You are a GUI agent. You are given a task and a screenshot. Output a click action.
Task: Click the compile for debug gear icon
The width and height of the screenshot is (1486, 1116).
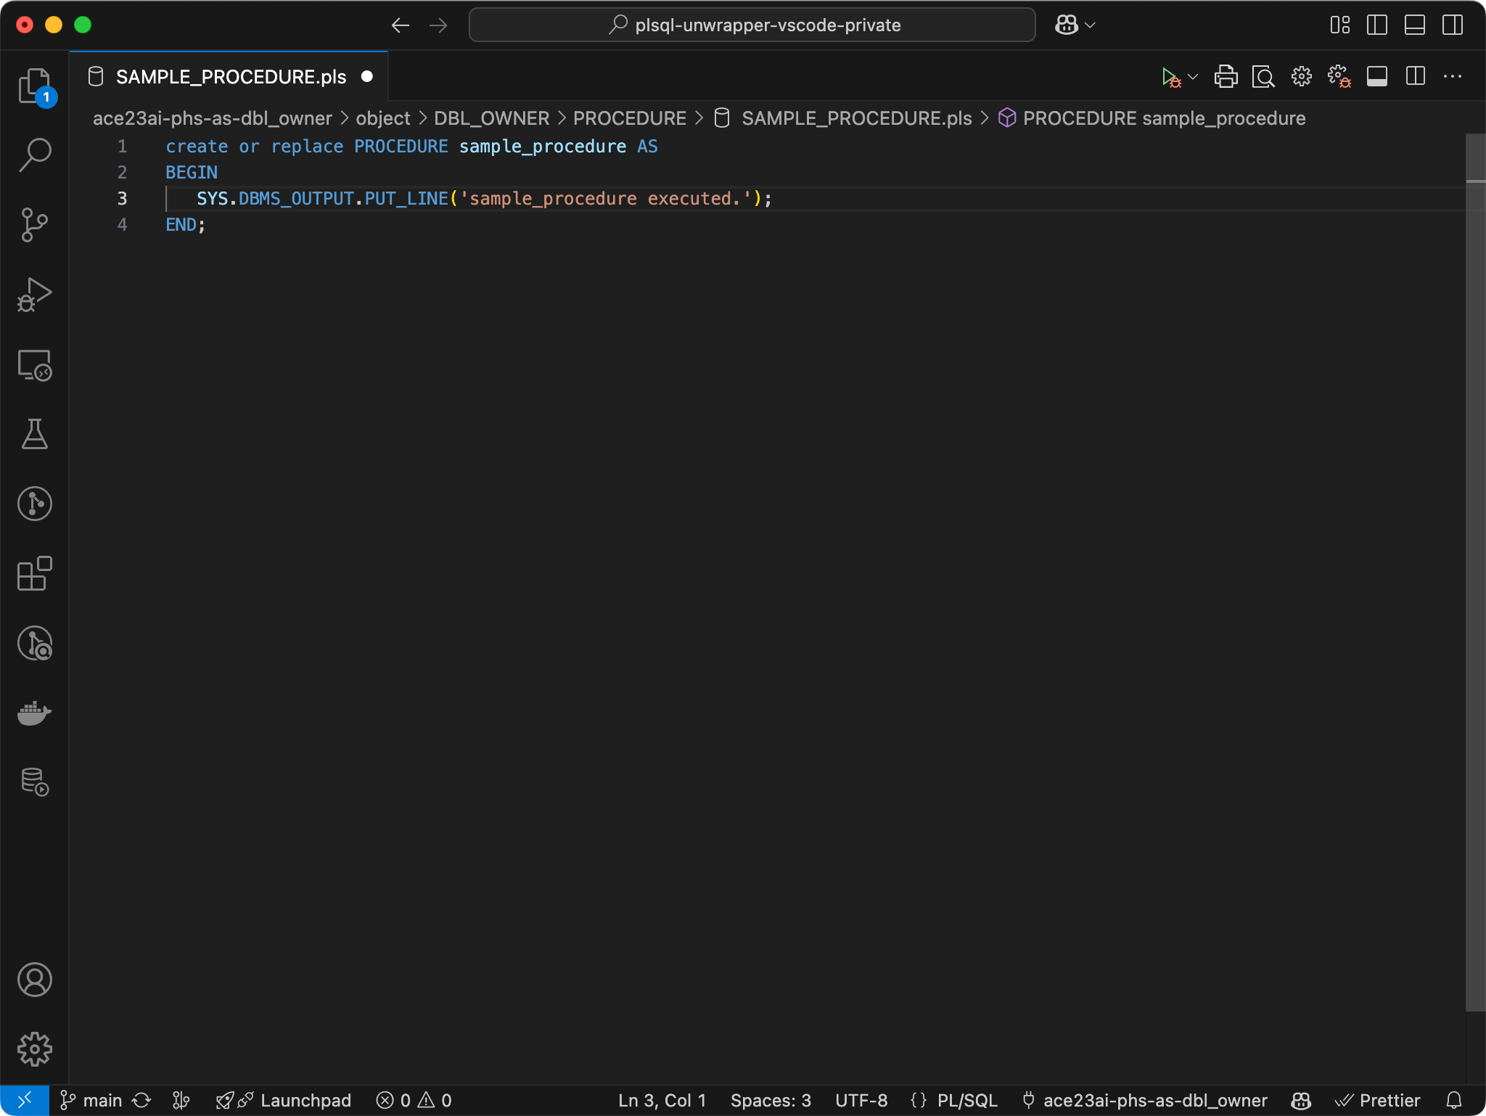1339,77
